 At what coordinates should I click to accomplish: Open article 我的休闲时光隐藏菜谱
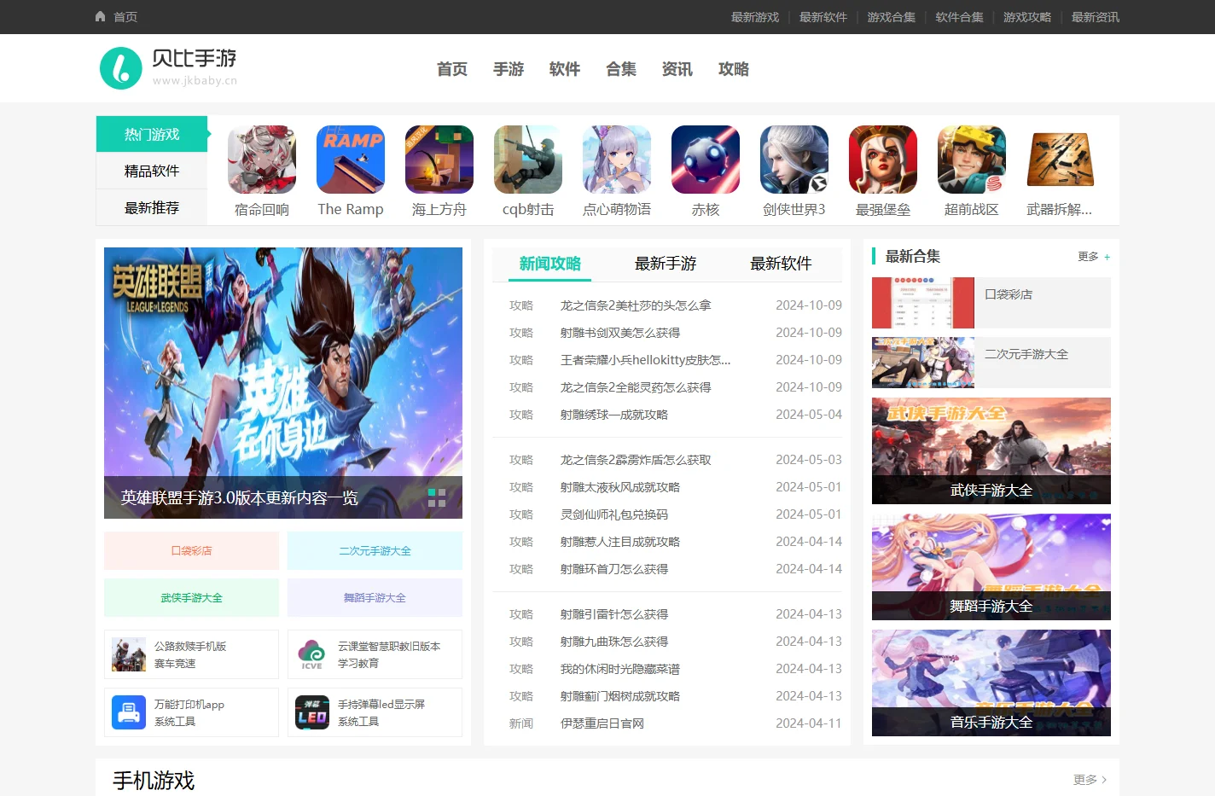[620, 669]
